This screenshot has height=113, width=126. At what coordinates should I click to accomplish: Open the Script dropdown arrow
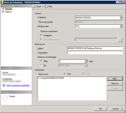click(x=43, y=7)
